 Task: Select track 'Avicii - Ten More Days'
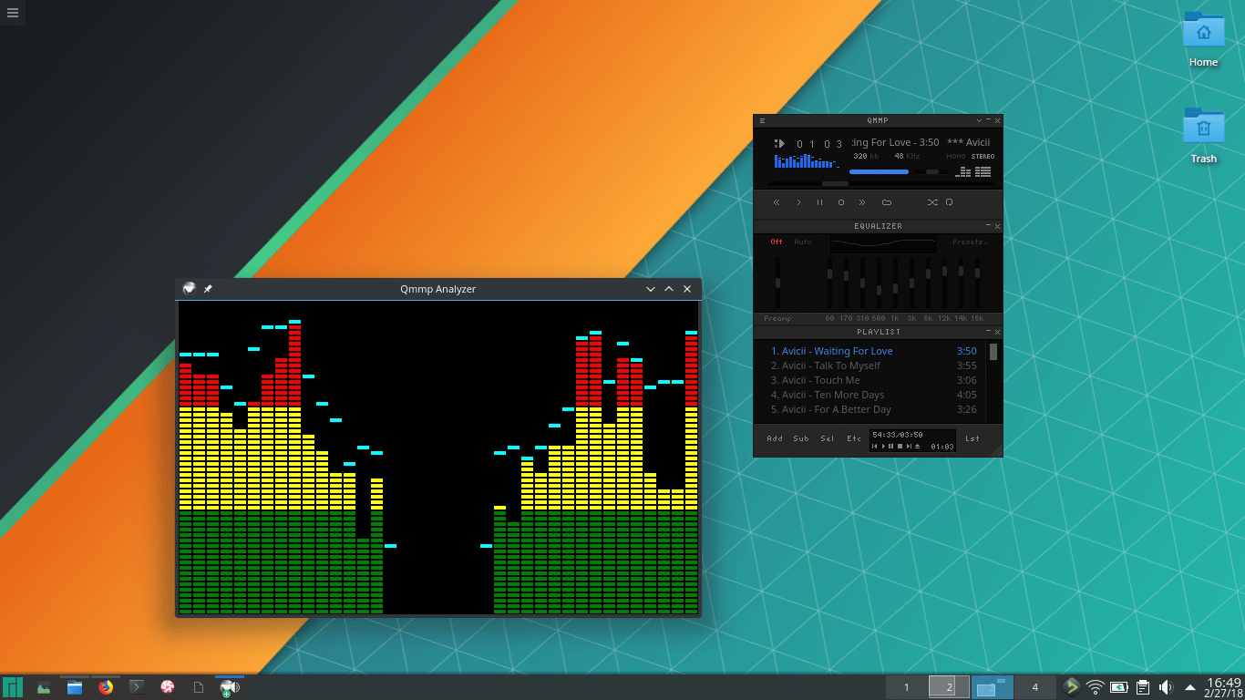873,395
